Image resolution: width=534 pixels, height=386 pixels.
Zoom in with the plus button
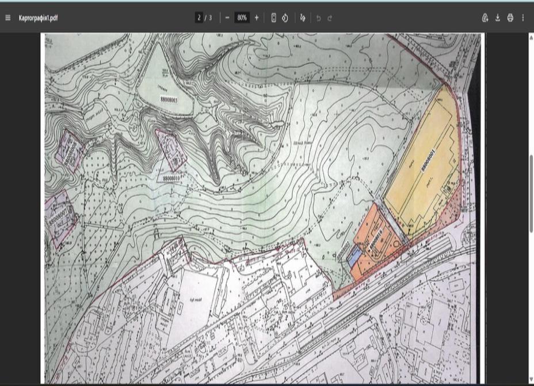click(257, 18)
